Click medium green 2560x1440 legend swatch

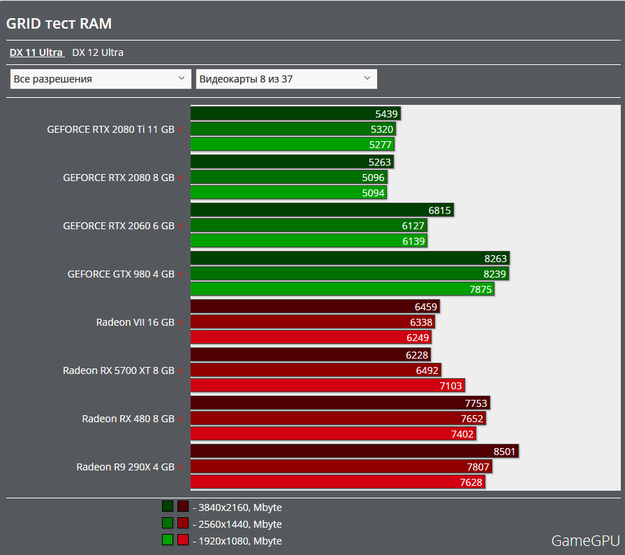click(x=168, y=523)
